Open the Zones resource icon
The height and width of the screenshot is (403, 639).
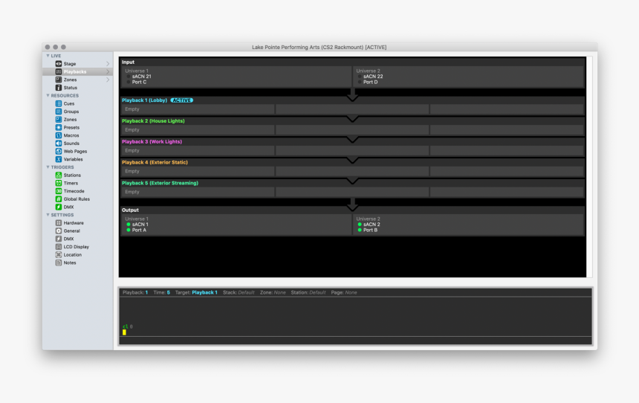pyautogui.click(x=59, y=120)
